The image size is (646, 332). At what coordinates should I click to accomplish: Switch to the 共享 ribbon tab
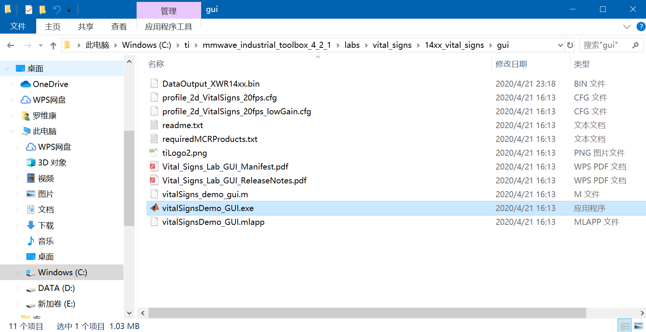(86, 27)
